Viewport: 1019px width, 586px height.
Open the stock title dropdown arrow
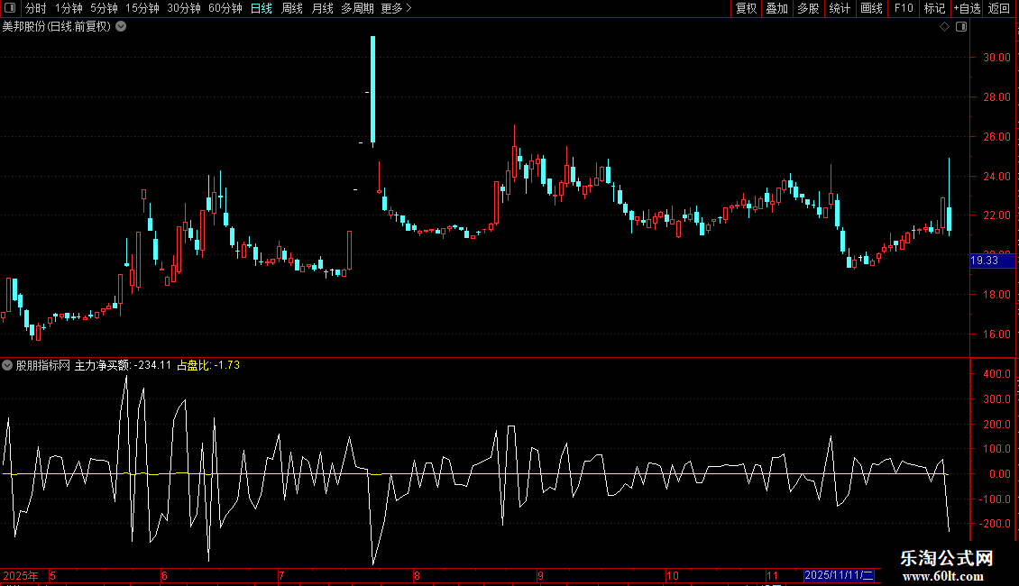tap(121, 27)
